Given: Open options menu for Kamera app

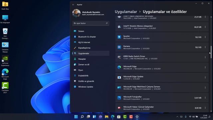Looking at the screenshot, I should click(x=205, y=47).
